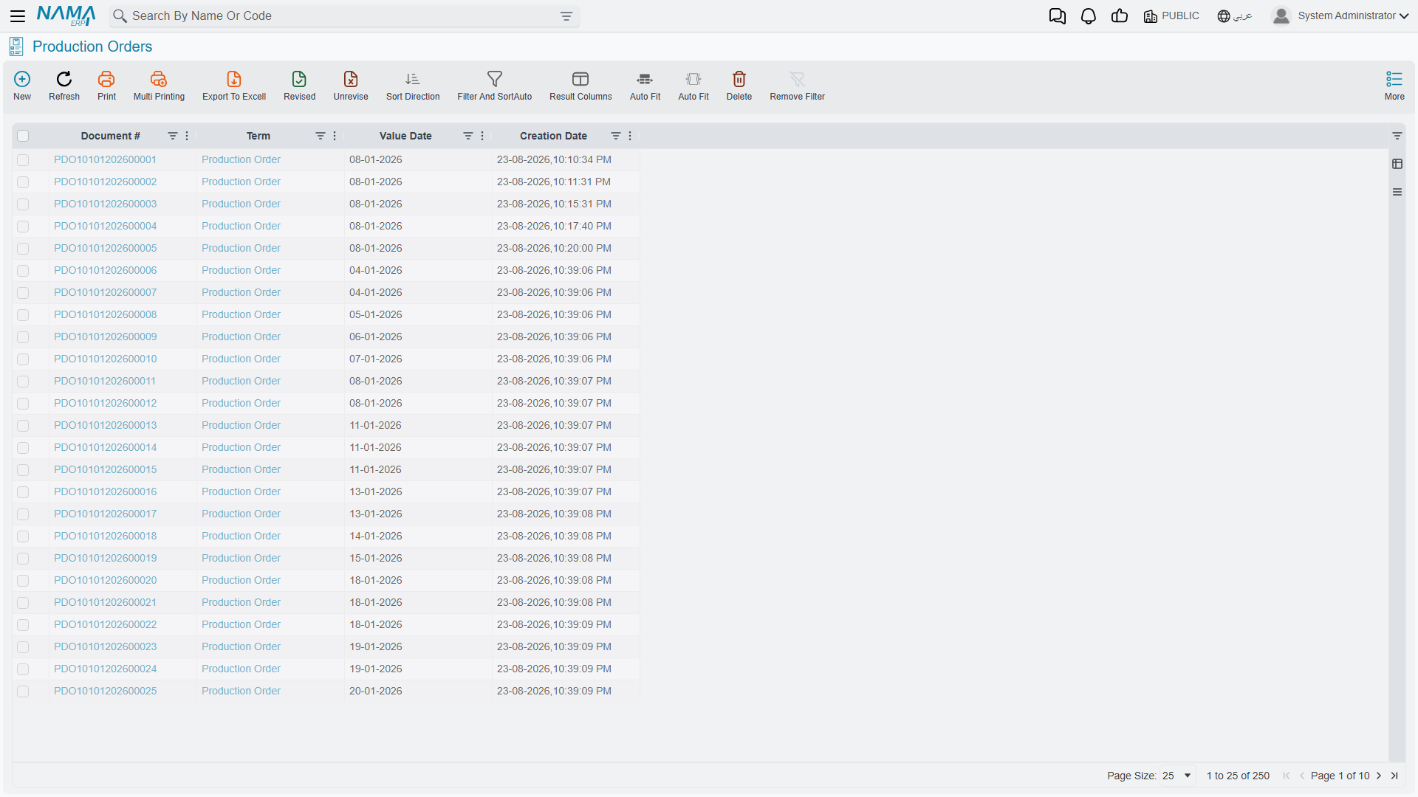Click the PUBLIC company selector

(1171, 16)
